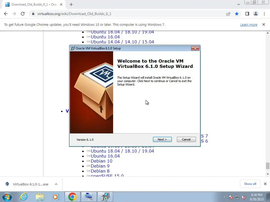Close the Download_Old_Builds_6_1 tab
Viewport: 270px width, 202px height.
(x=61, y=5)
